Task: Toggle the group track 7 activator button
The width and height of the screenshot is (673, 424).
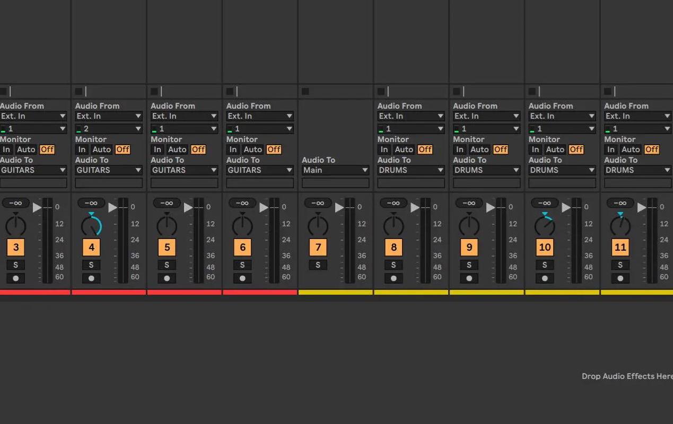Action: coord(318,247)
